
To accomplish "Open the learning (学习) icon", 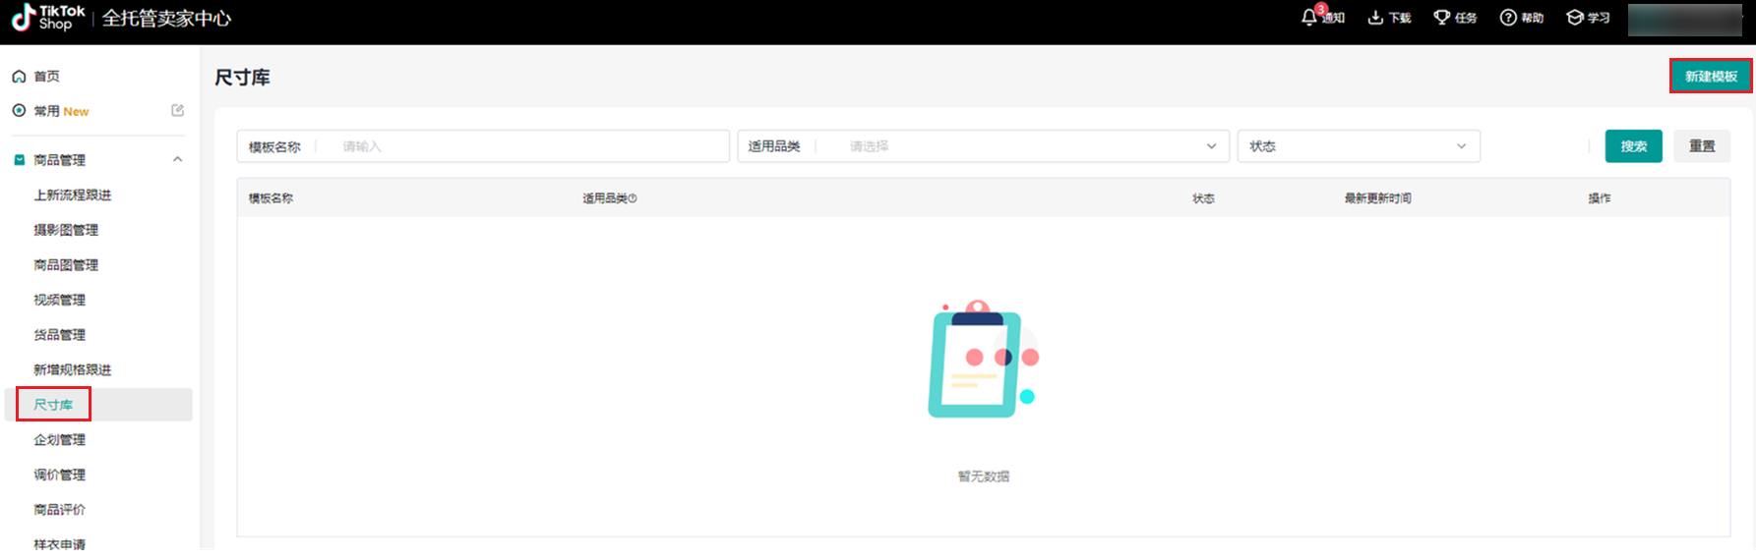I will point(1575,18).
